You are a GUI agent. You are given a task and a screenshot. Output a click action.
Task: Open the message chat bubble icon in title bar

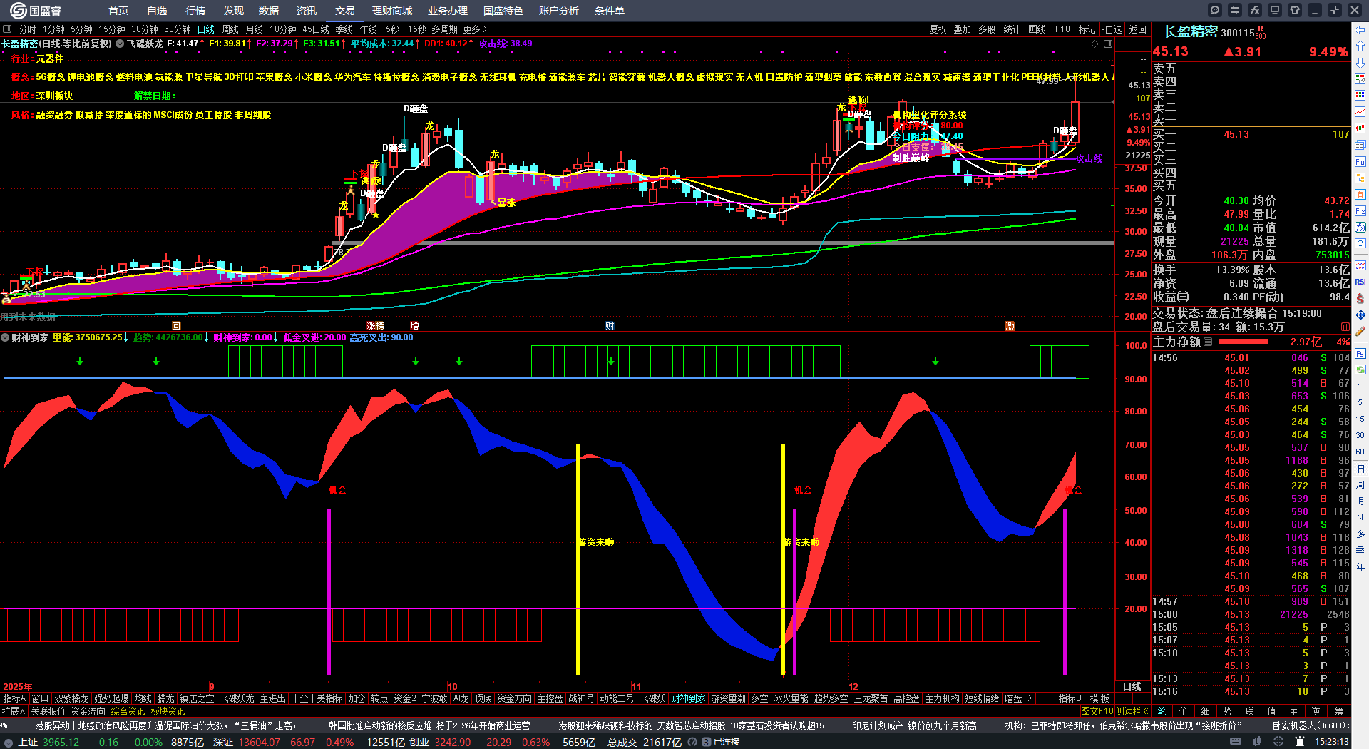pos(1215,10)
